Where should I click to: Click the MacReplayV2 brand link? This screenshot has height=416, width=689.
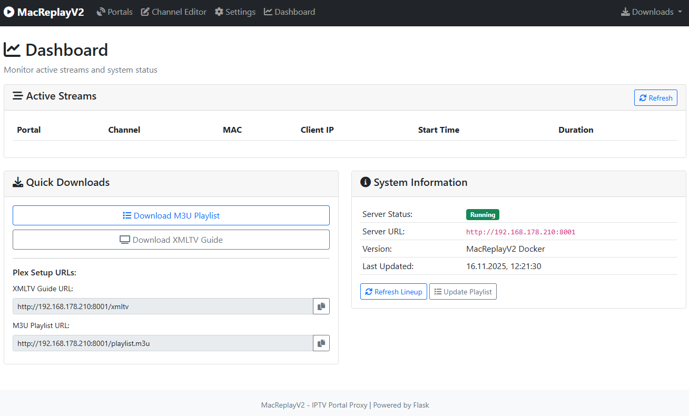tap(44, 12)
